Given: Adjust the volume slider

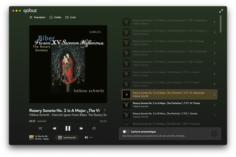Looking at the screenshot, I should point(96,137).
